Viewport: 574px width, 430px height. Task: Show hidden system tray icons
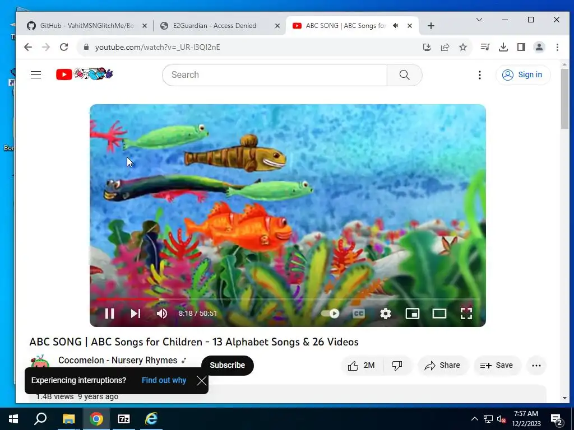[474, 419]
